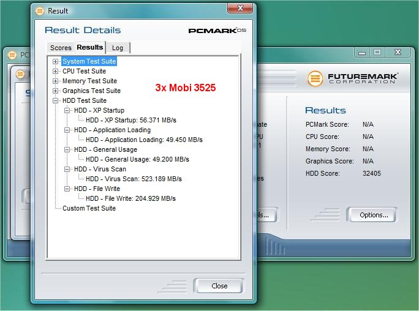This screenshot has height=311, width=419.
Task: Click the Result Details heading
Action: point(83,30)
